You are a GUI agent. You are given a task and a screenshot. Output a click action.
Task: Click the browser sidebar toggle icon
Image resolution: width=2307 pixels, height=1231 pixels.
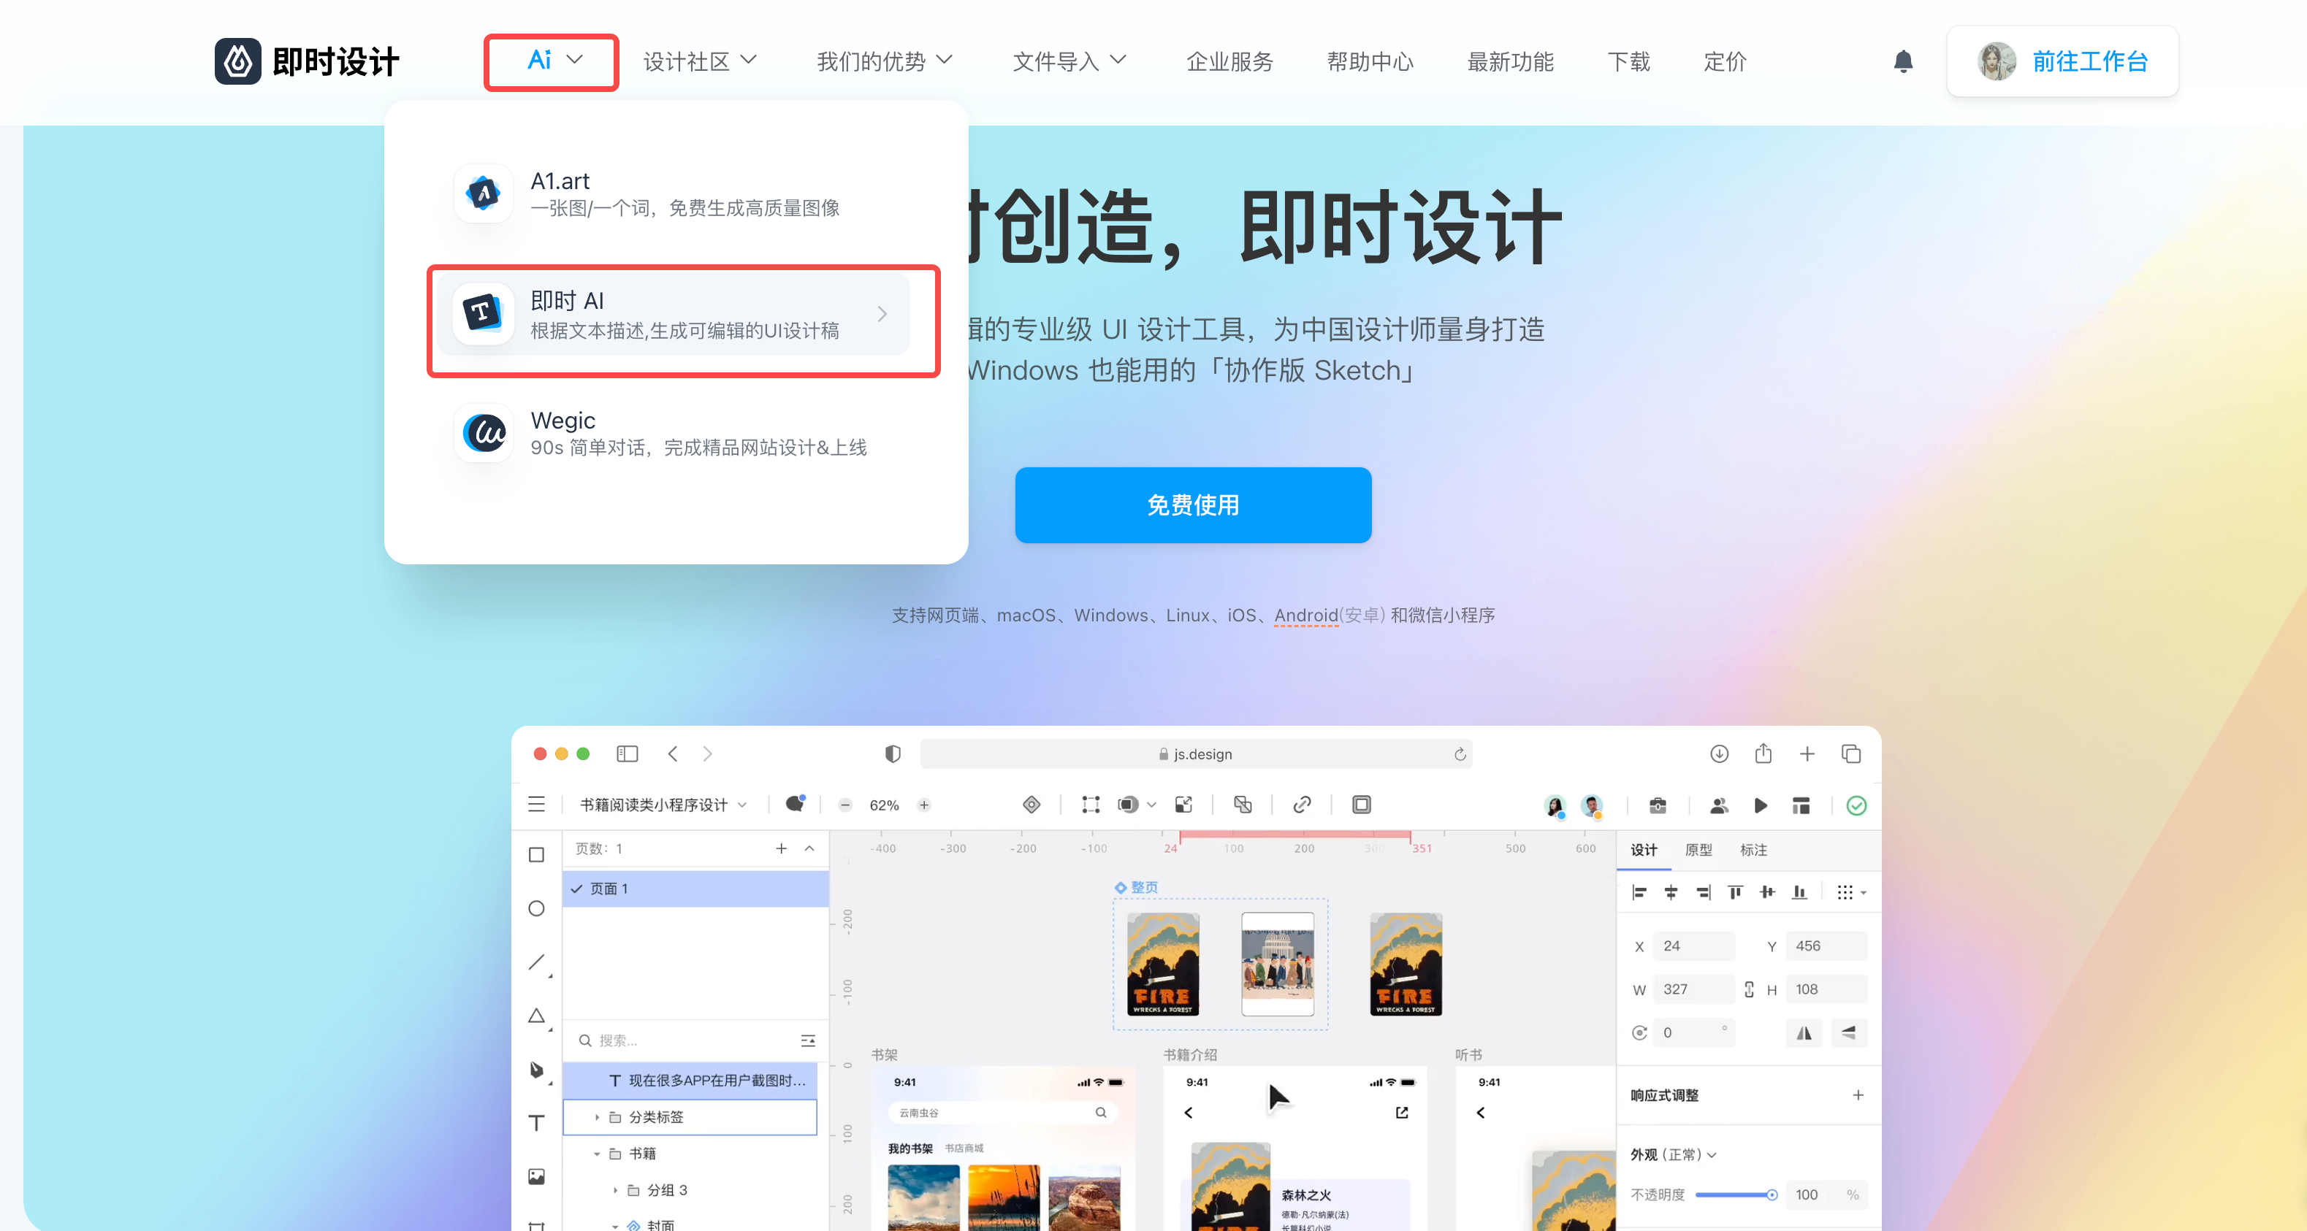click(x=627, y=753)
